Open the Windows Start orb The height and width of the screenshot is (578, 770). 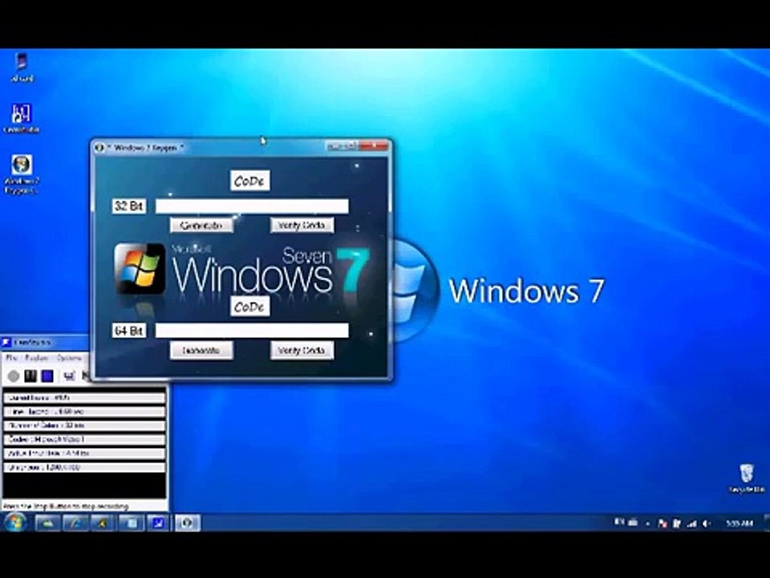[15, 523]
